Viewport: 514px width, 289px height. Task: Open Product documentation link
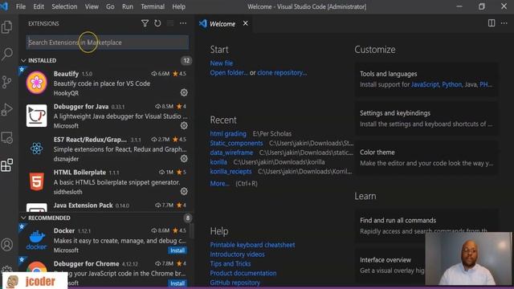[x=243, y=273]
